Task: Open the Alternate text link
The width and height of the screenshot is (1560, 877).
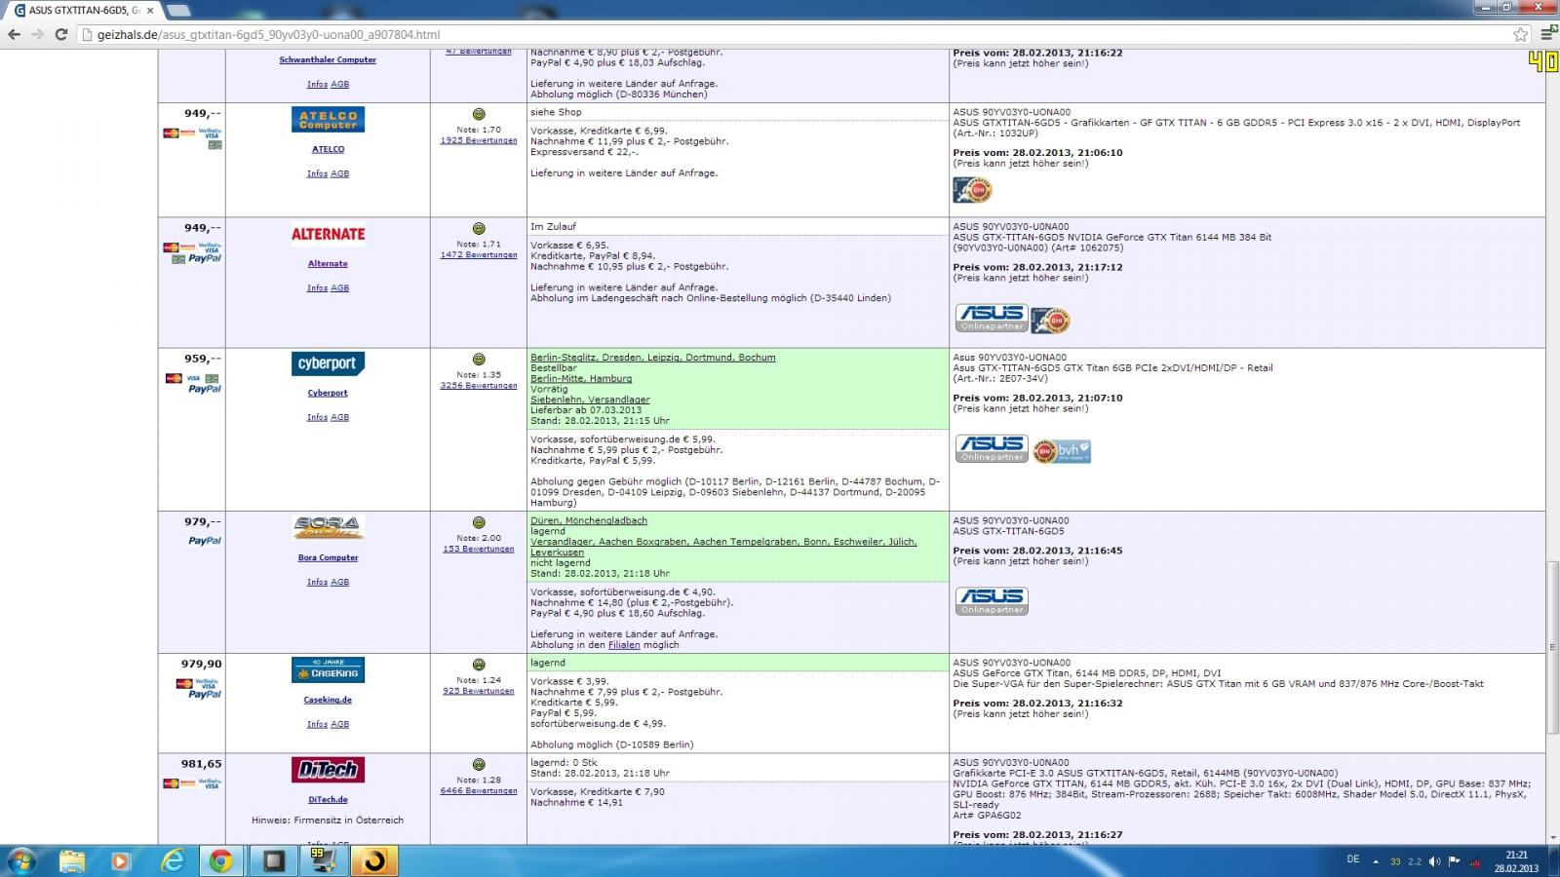Action: pos(328,264)
